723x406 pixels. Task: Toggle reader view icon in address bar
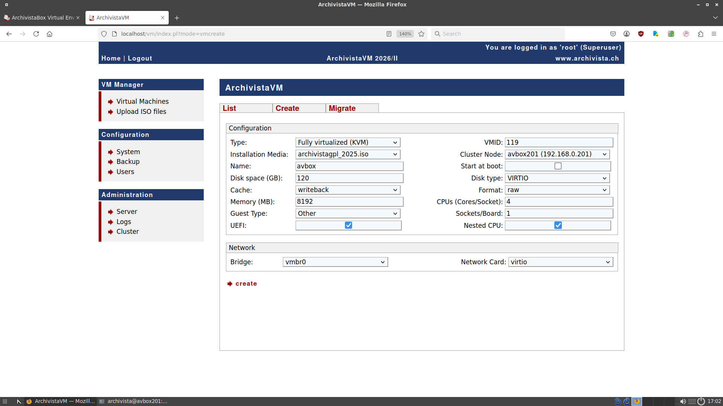coord(389,34)
